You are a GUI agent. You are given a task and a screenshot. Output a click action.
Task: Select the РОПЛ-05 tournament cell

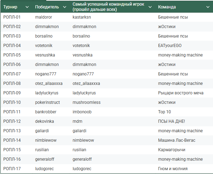click(12, 55)
